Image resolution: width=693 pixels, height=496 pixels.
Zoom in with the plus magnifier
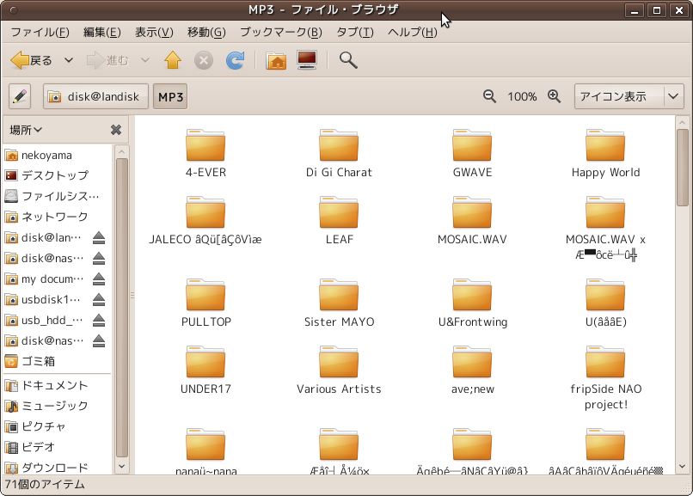(x=555, y=95)
